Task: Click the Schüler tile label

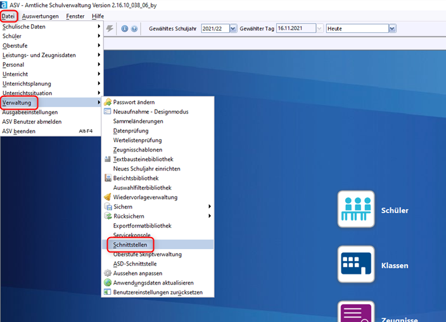Action: (x=395, y=210)
